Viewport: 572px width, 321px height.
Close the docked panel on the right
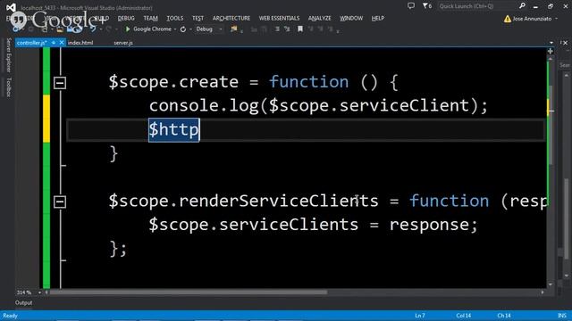[x=566, y=43]
